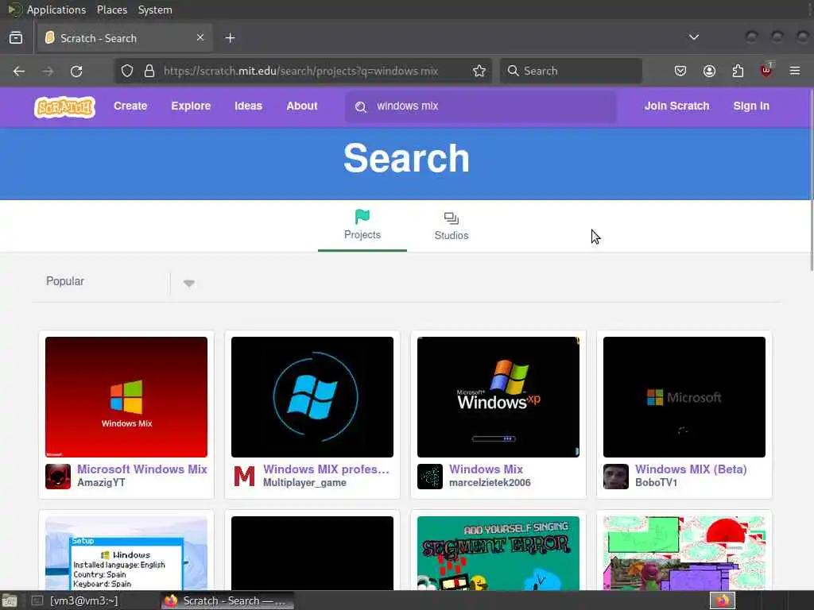
Task: Click the AmazigYT user avatar
Action: click(58, 477)
